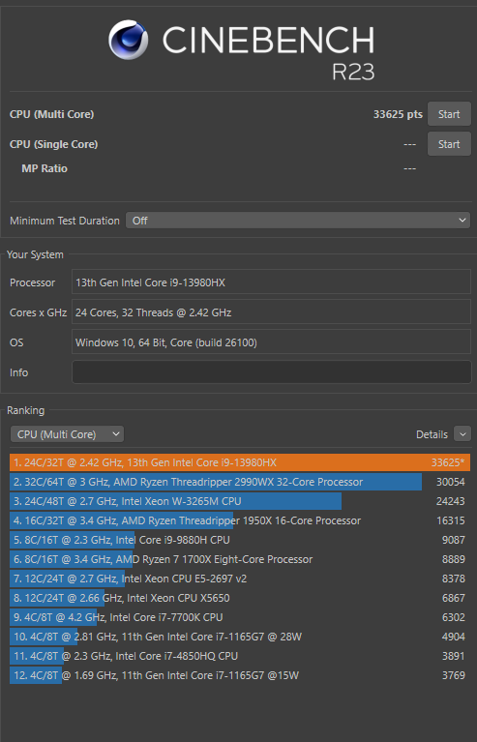Click the MP Ratio label
477x742 pixels.
coord(45,168)
